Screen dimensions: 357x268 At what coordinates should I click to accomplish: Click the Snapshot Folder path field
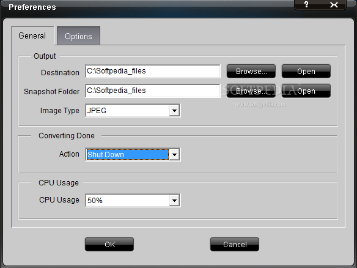tap(153, 91)
